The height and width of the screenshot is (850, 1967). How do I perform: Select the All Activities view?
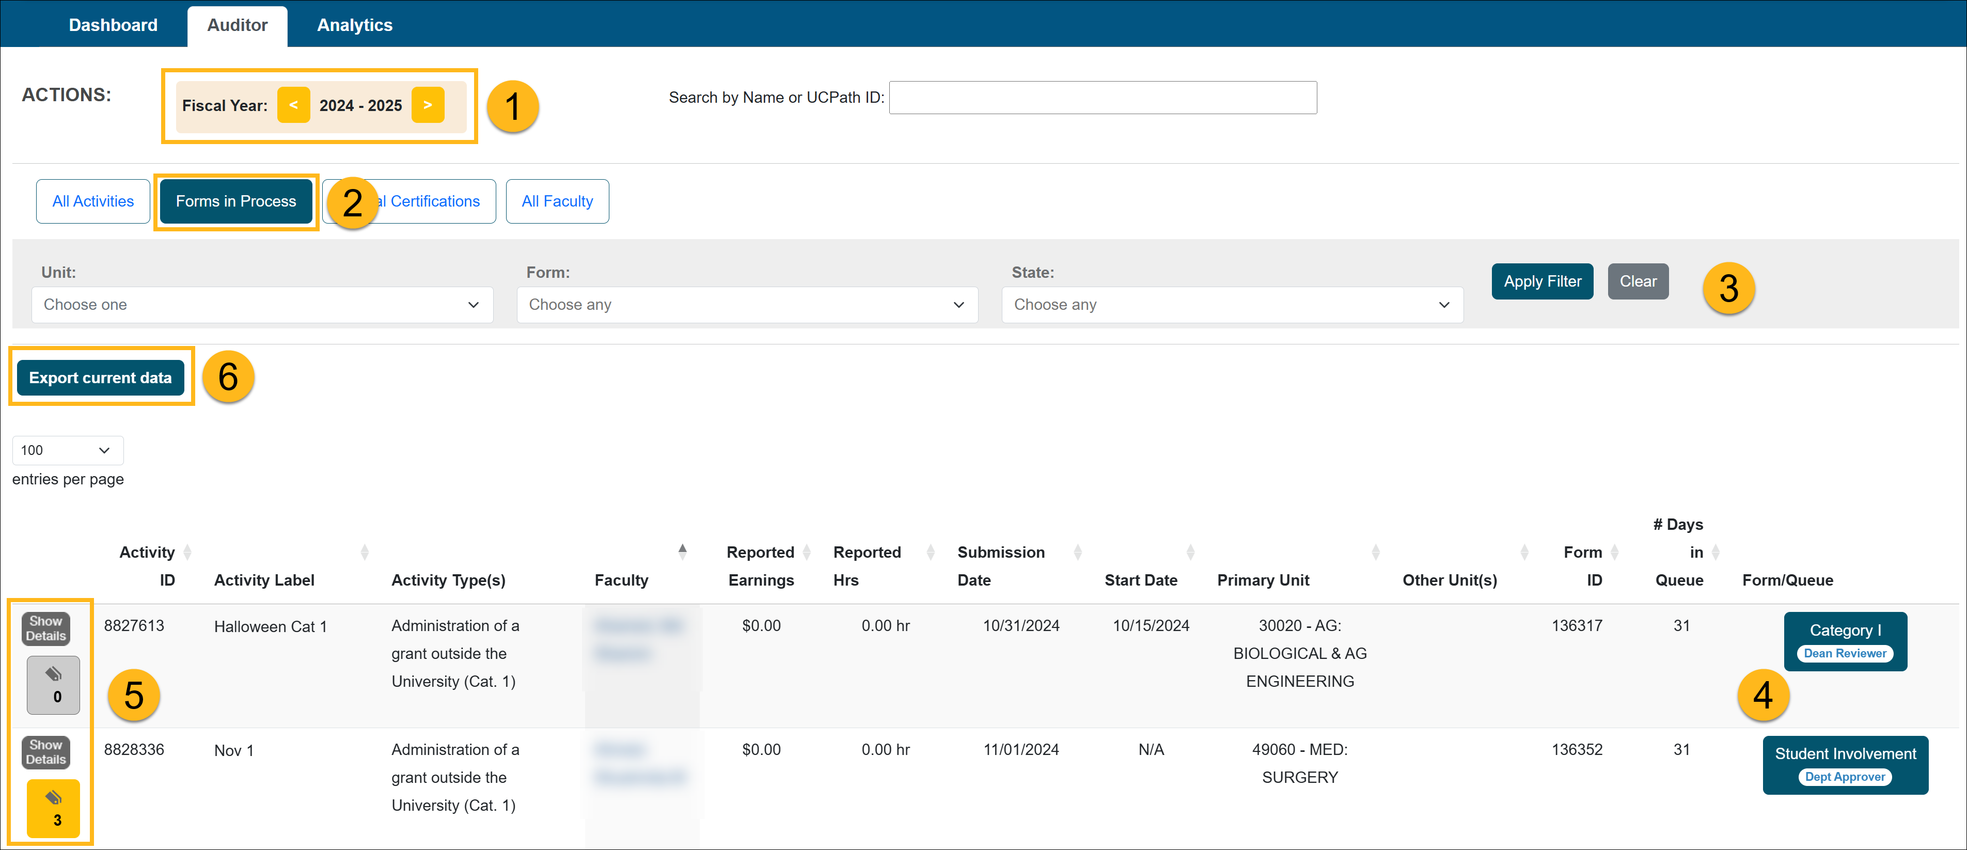(x=93, y=201)
